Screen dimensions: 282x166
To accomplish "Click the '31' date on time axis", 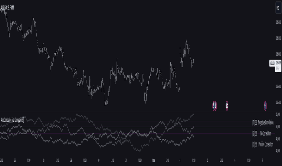I will [126, 160].
